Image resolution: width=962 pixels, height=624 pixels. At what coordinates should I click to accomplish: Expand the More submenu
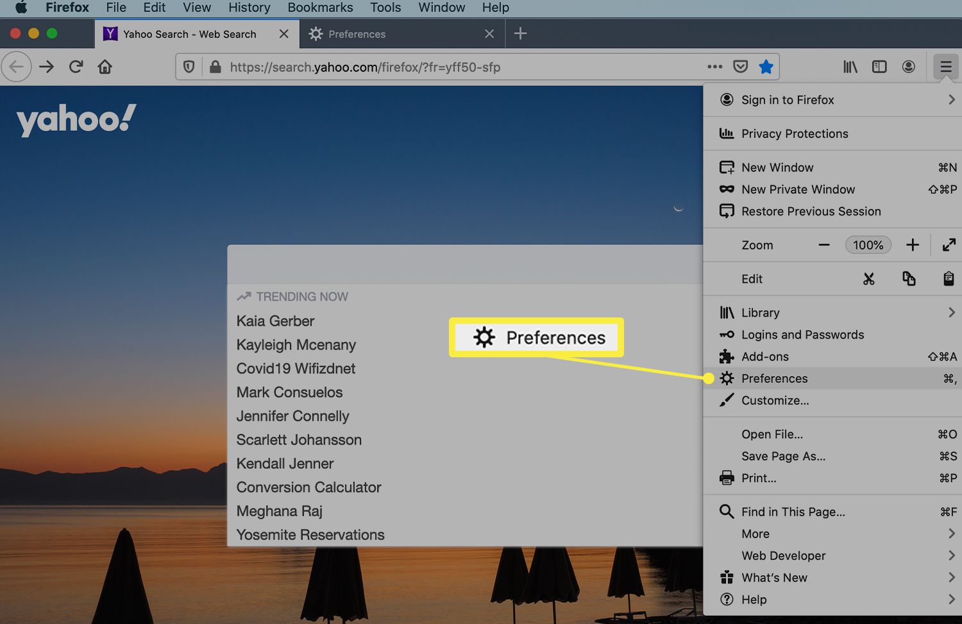(832, 534)
